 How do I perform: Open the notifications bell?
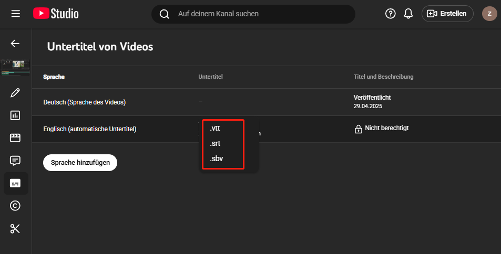click(x=408, y=14)
